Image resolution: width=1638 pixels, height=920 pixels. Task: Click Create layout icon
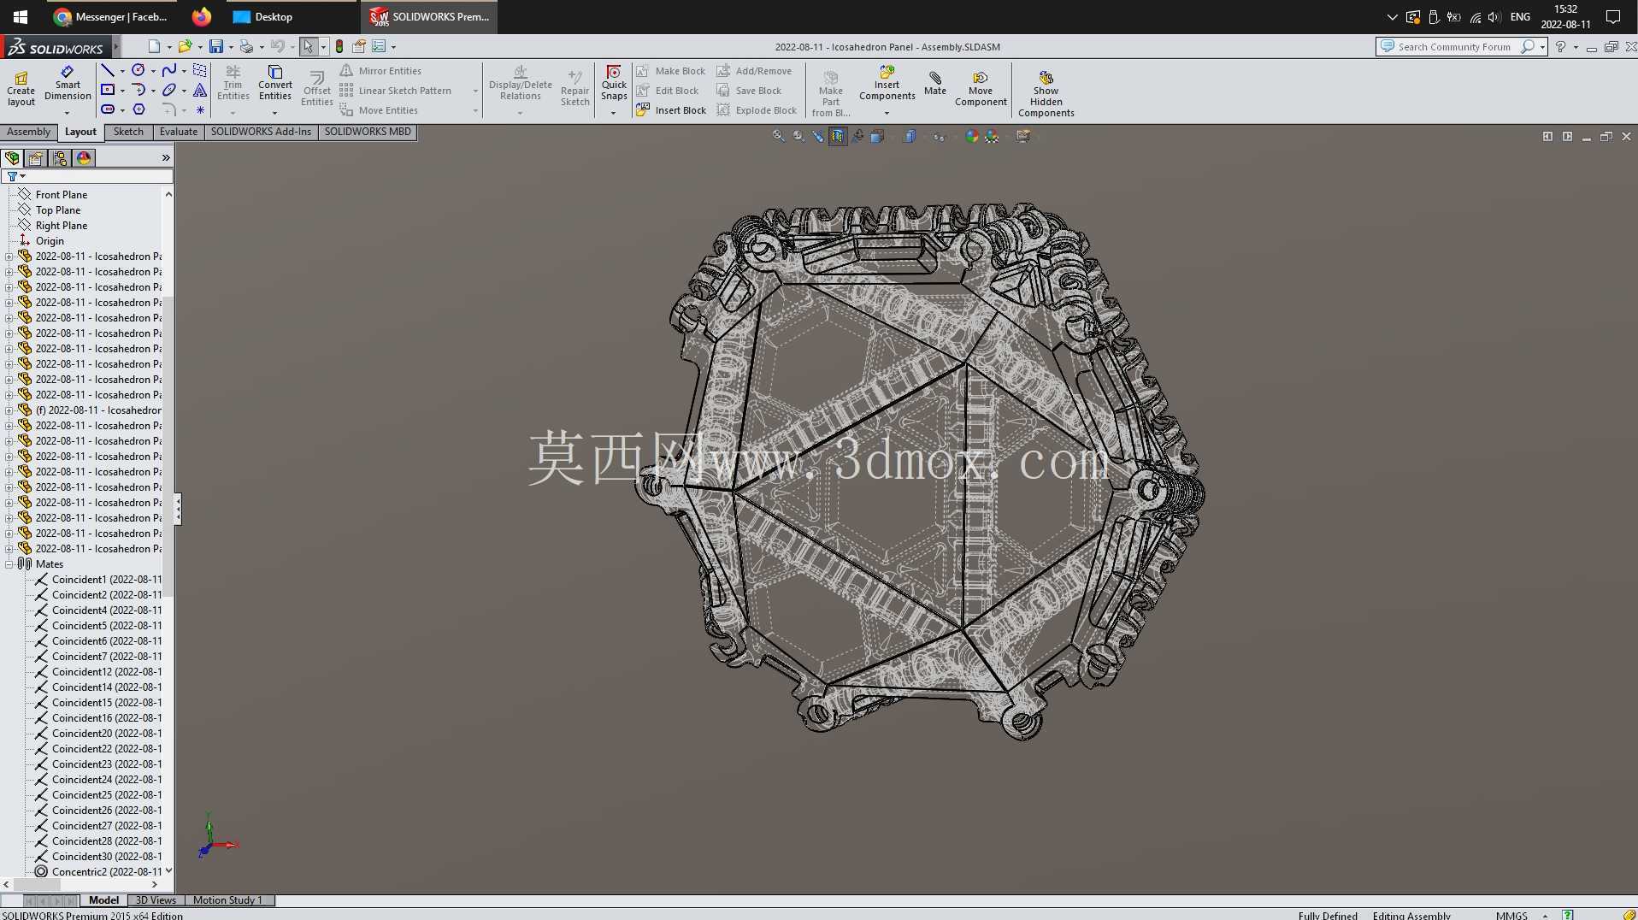tap(21, 89)
